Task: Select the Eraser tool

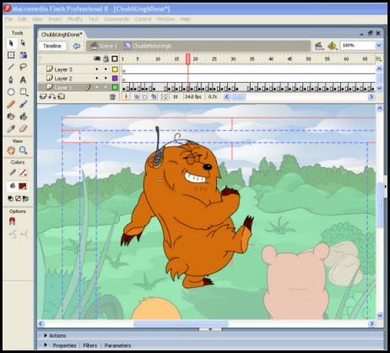Action: coord(23,128)
